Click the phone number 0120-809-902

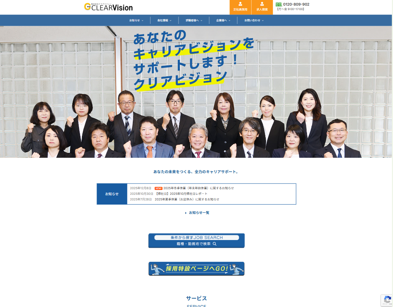[296, 4]
